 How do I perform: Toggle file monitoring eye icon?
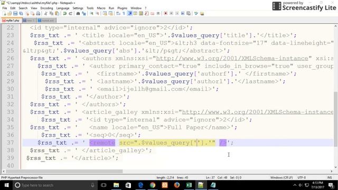click(x=158, y=14)
